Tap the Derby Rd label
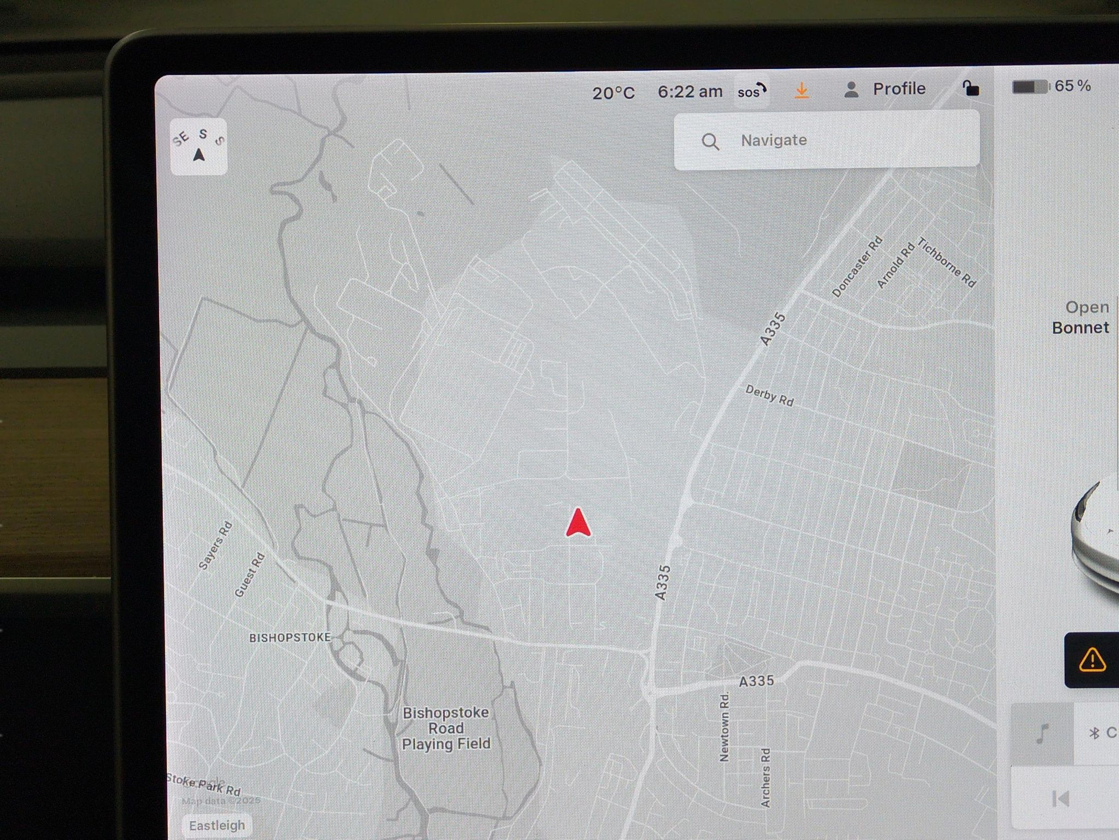The image size is (1119, 840). tap(769, 395)
